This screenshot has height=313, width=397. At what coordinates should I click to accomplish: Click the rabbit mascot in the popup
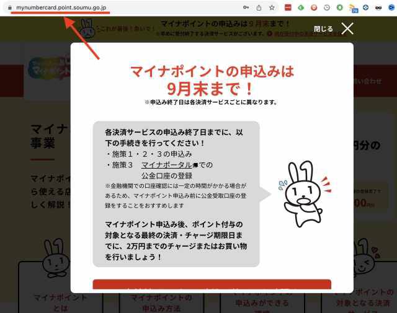point(304,194)
